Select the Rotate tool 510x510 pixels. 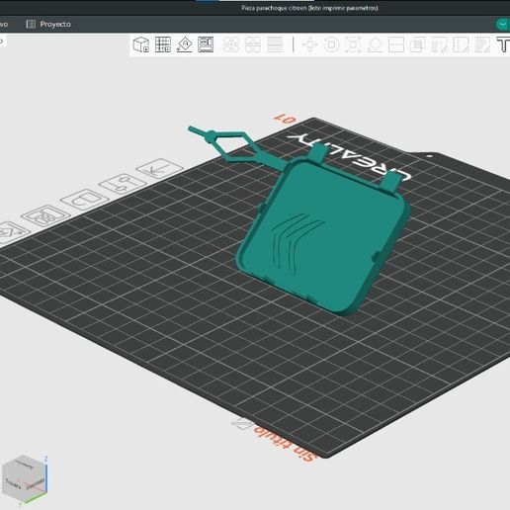(331, 44)
